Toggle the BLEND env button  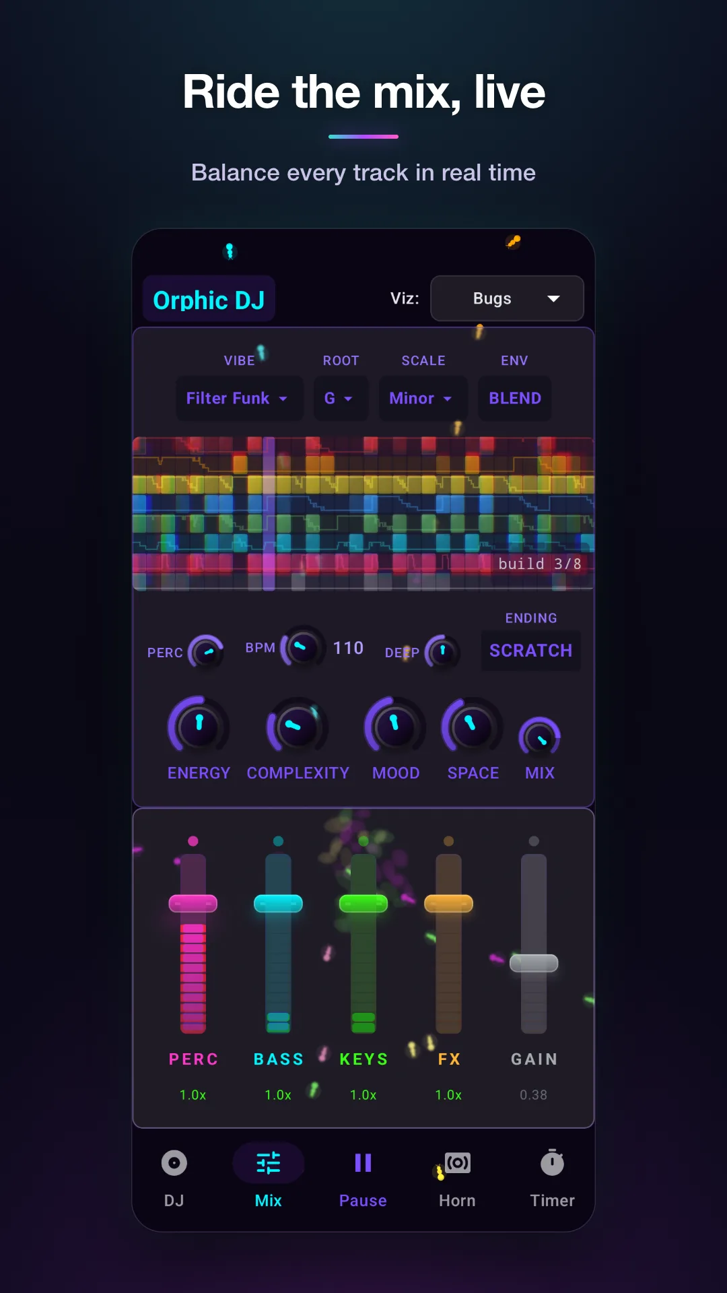(515, 398)
